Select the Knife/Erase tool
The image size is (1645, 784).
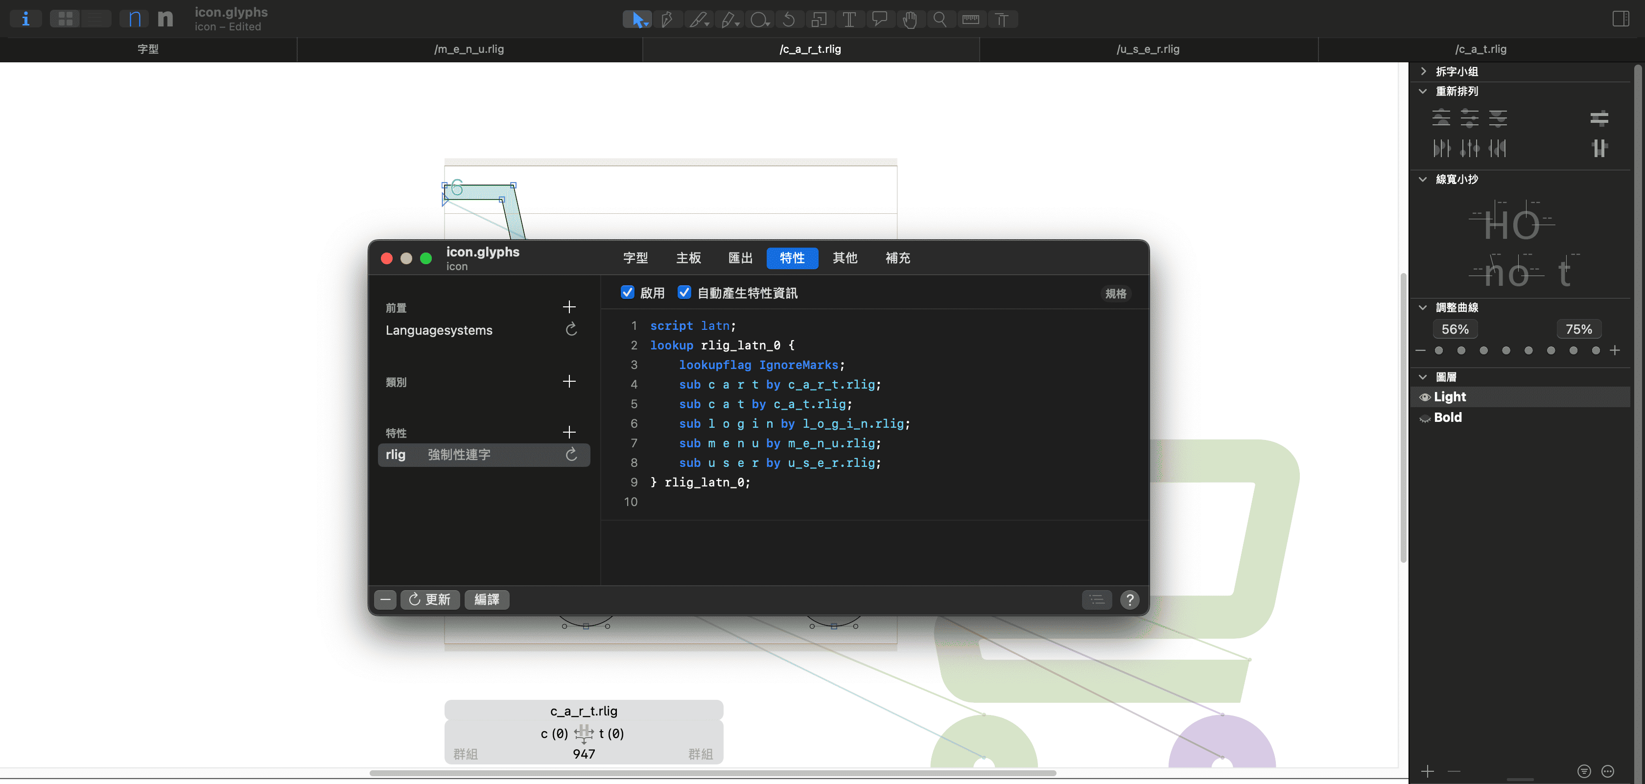[x=698, y=20]
